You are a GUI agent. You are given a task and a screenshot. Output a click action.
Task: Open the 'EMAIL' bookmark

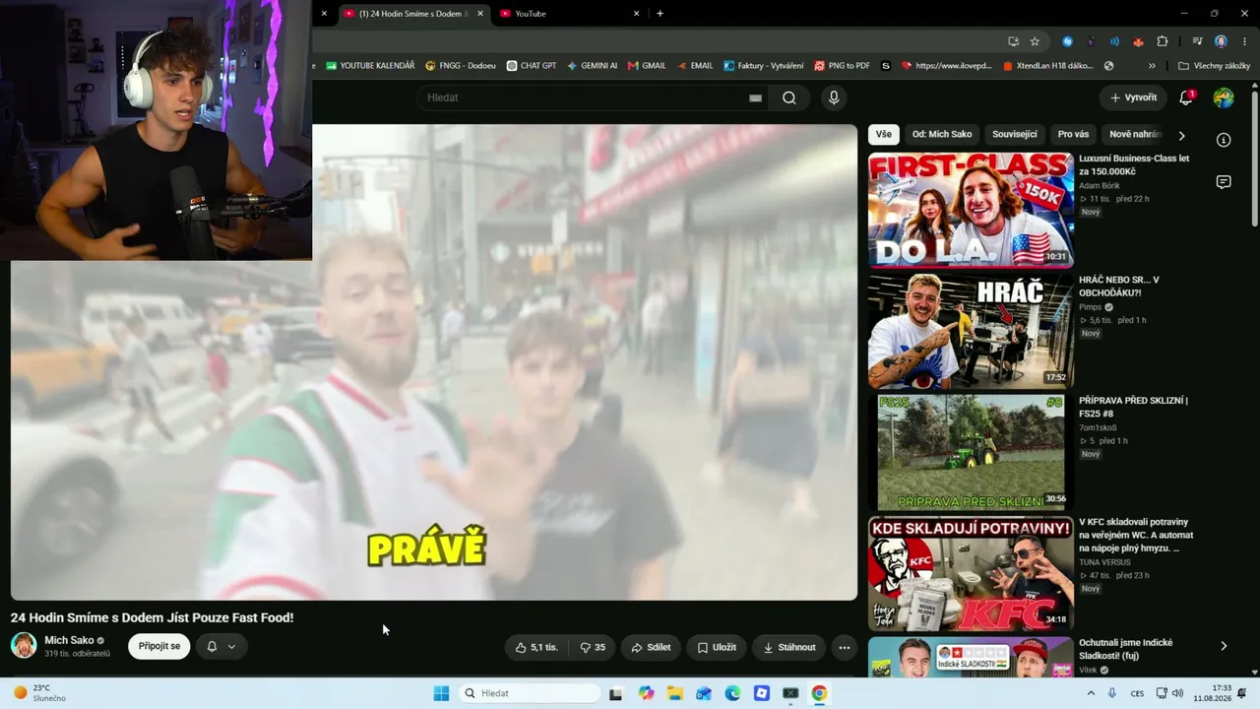694,66
